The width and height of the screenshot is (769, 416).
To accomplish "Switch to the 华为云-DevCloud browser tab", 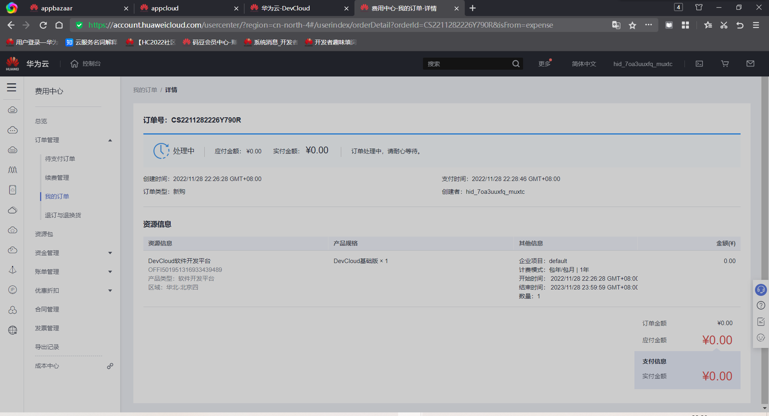I will (x=299, y=8).
